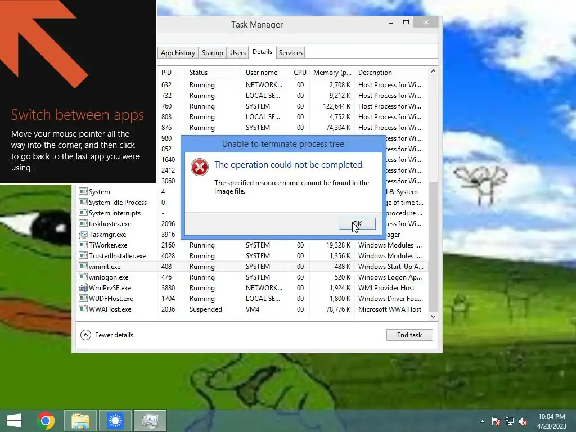The height and width of the screenshot is (432, 576).
Task: Click the System interrupts icon
Action: (83, 213)
